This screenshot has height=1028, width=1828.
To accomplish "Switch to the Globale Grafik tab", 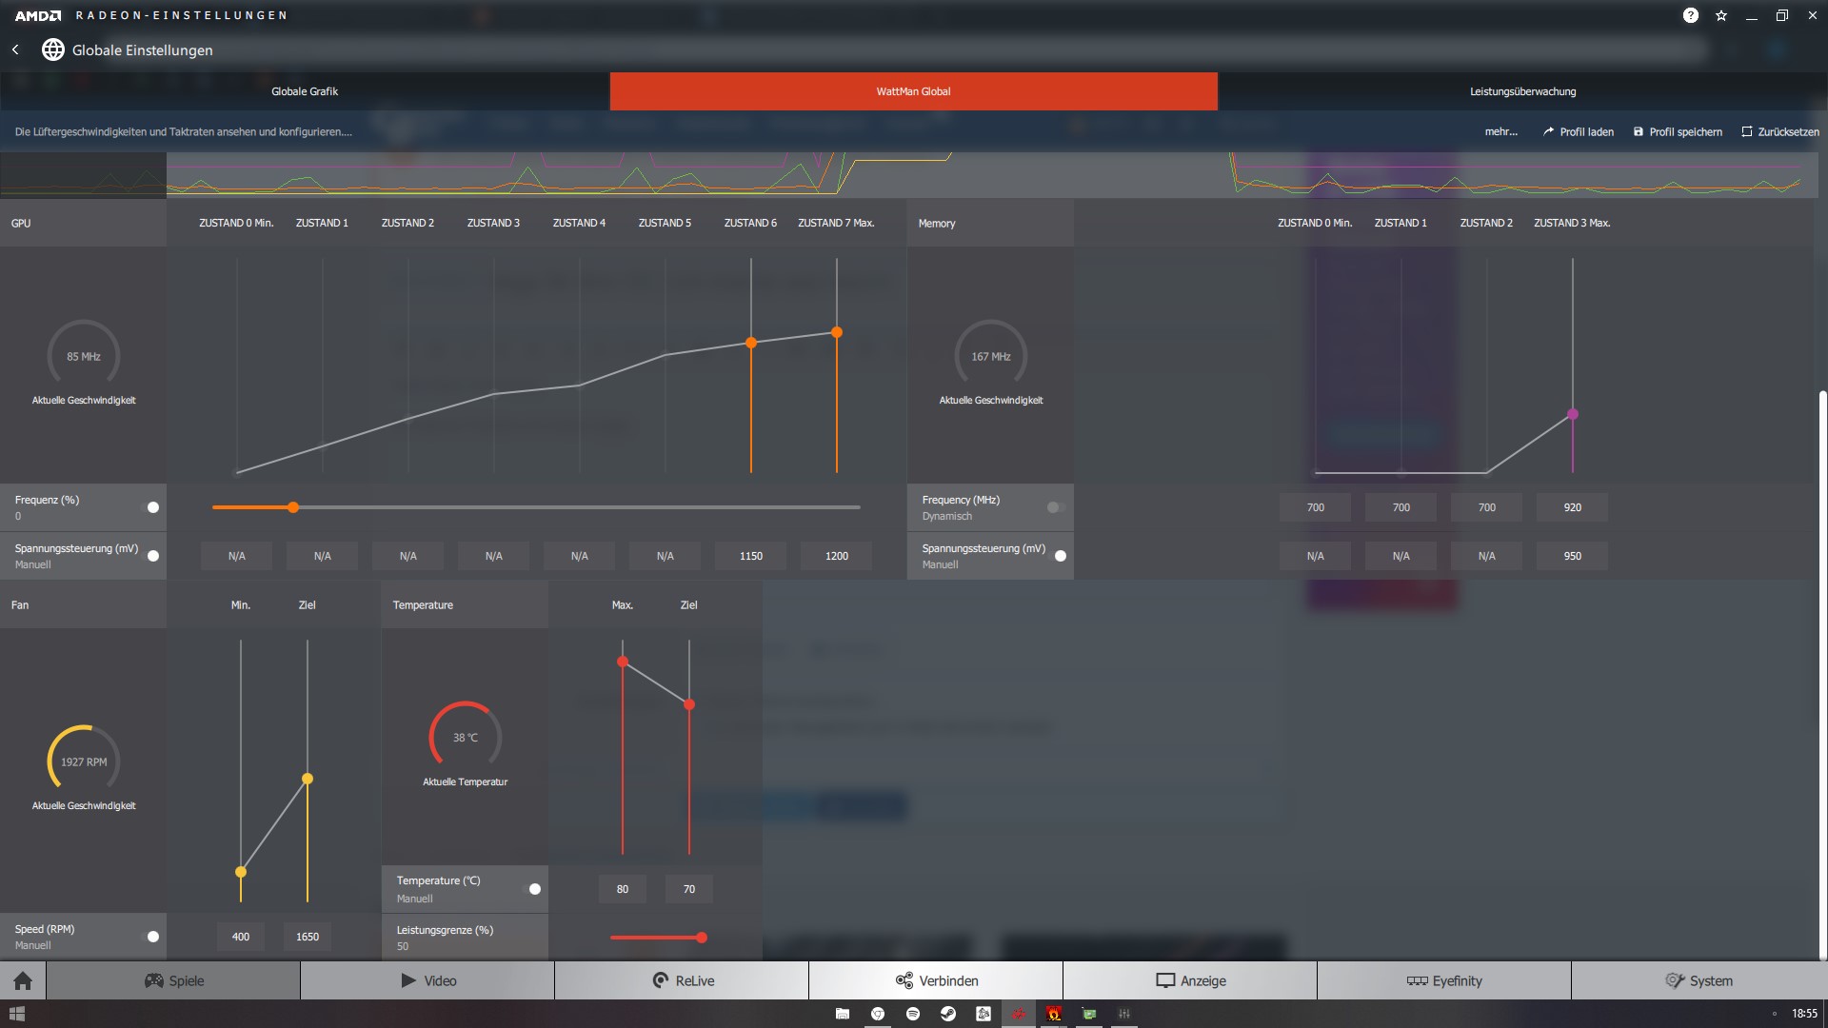I will pos(303,90).
